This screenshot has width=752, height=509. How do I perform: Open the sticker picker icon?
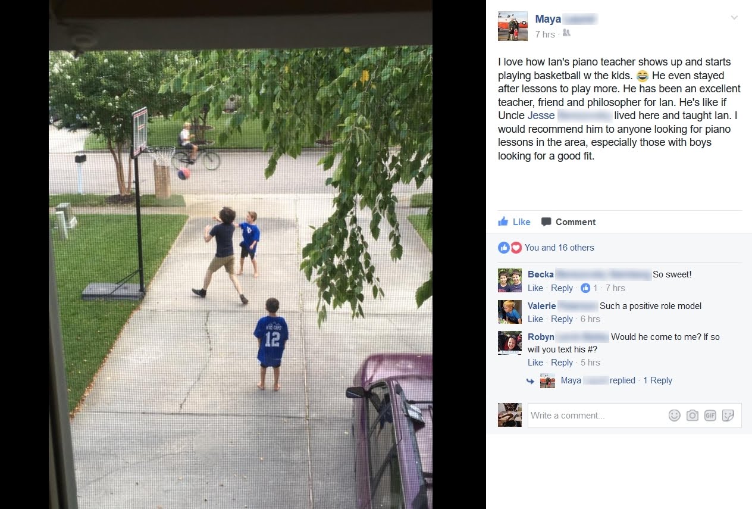pos(728,416)
